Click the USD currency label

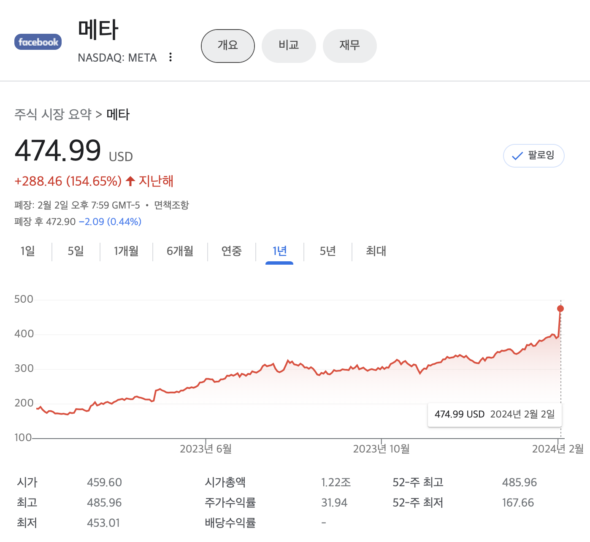click(x=121, y=157)
